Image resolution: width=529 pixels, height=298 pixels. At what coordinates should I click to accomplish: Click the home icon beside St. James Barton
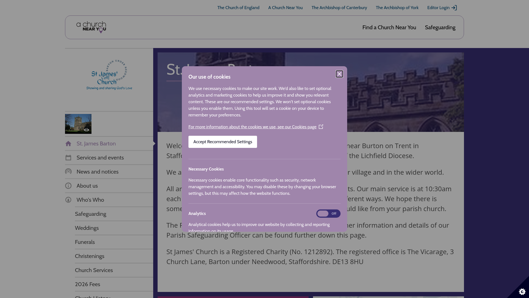pyautogui.click(x=68, y=143)
